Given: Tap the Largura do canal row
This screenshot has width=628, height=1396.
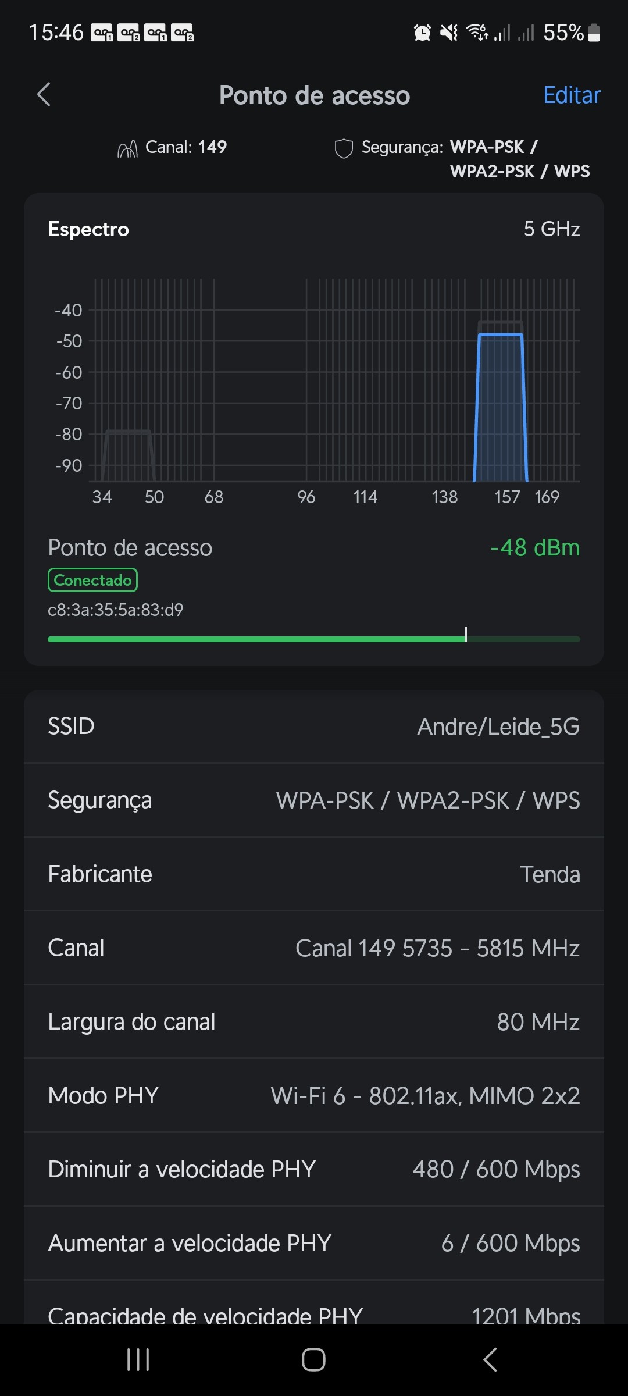Looking at the screenshot, I should 314,1022.
